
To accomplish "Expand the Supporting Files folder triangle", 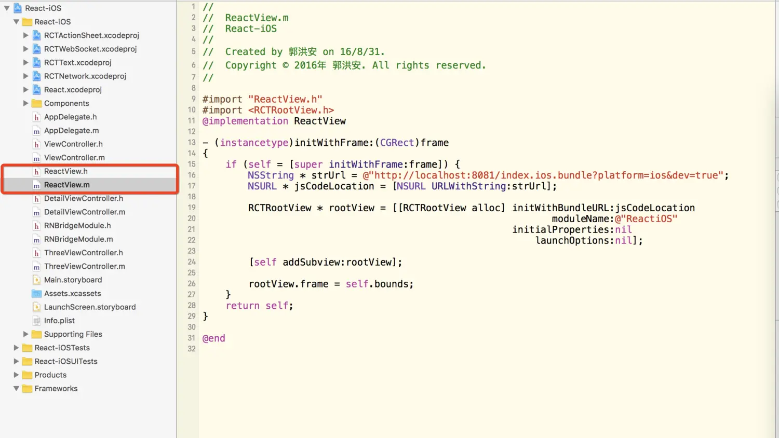I will point(25,334).
